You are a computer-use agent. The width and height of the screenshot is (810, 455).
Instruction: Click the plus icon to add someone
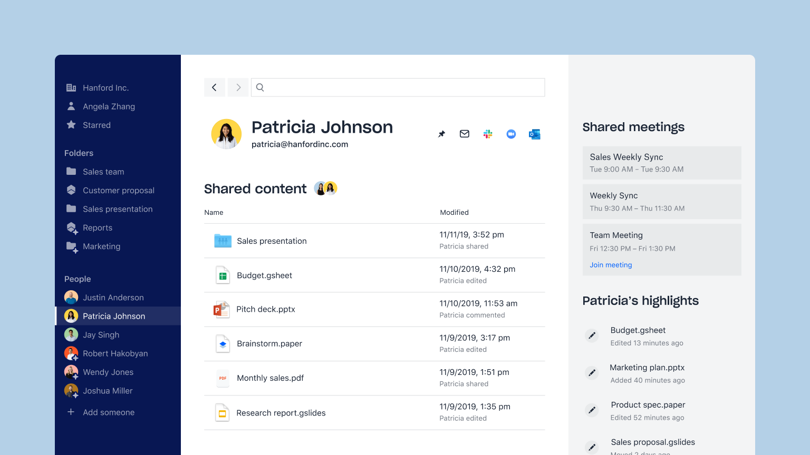coord(71,412)
